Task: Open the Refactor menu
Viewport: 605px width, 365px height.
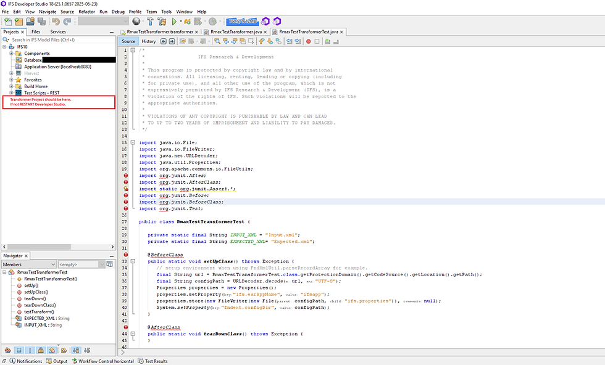Action: coord(87,12)
